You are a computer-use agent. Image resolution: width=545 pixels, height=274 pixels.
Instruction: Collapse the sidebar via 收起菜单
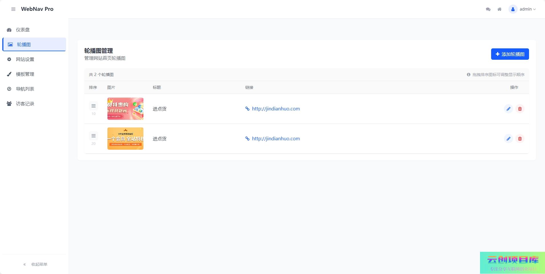pyautogui.click(x=35, y=264)
